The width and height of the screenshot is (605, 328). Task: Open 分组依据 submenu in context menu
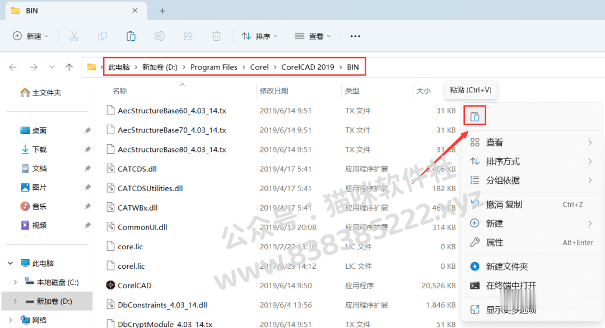pyautogui.click(x=531, y=180)
